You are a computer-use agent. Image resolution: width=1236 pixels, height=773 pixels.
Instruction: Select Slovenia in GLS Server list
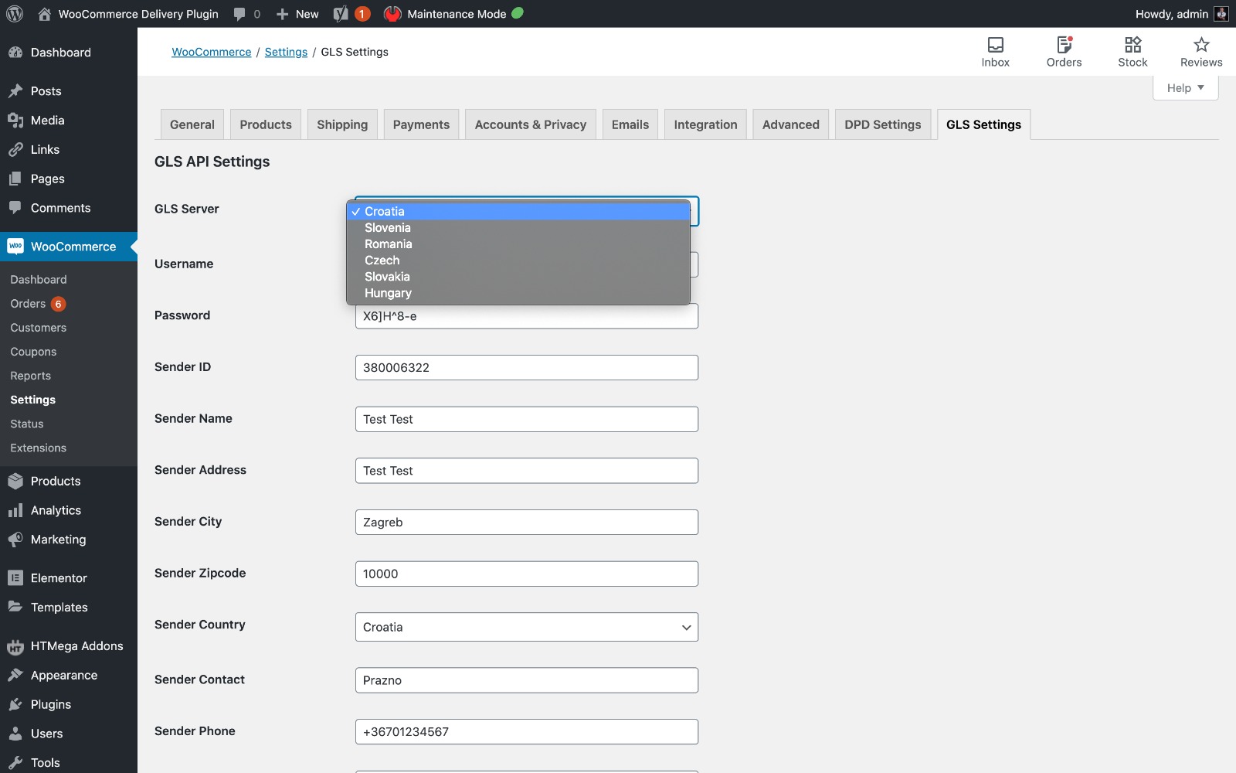click(518, 227)
